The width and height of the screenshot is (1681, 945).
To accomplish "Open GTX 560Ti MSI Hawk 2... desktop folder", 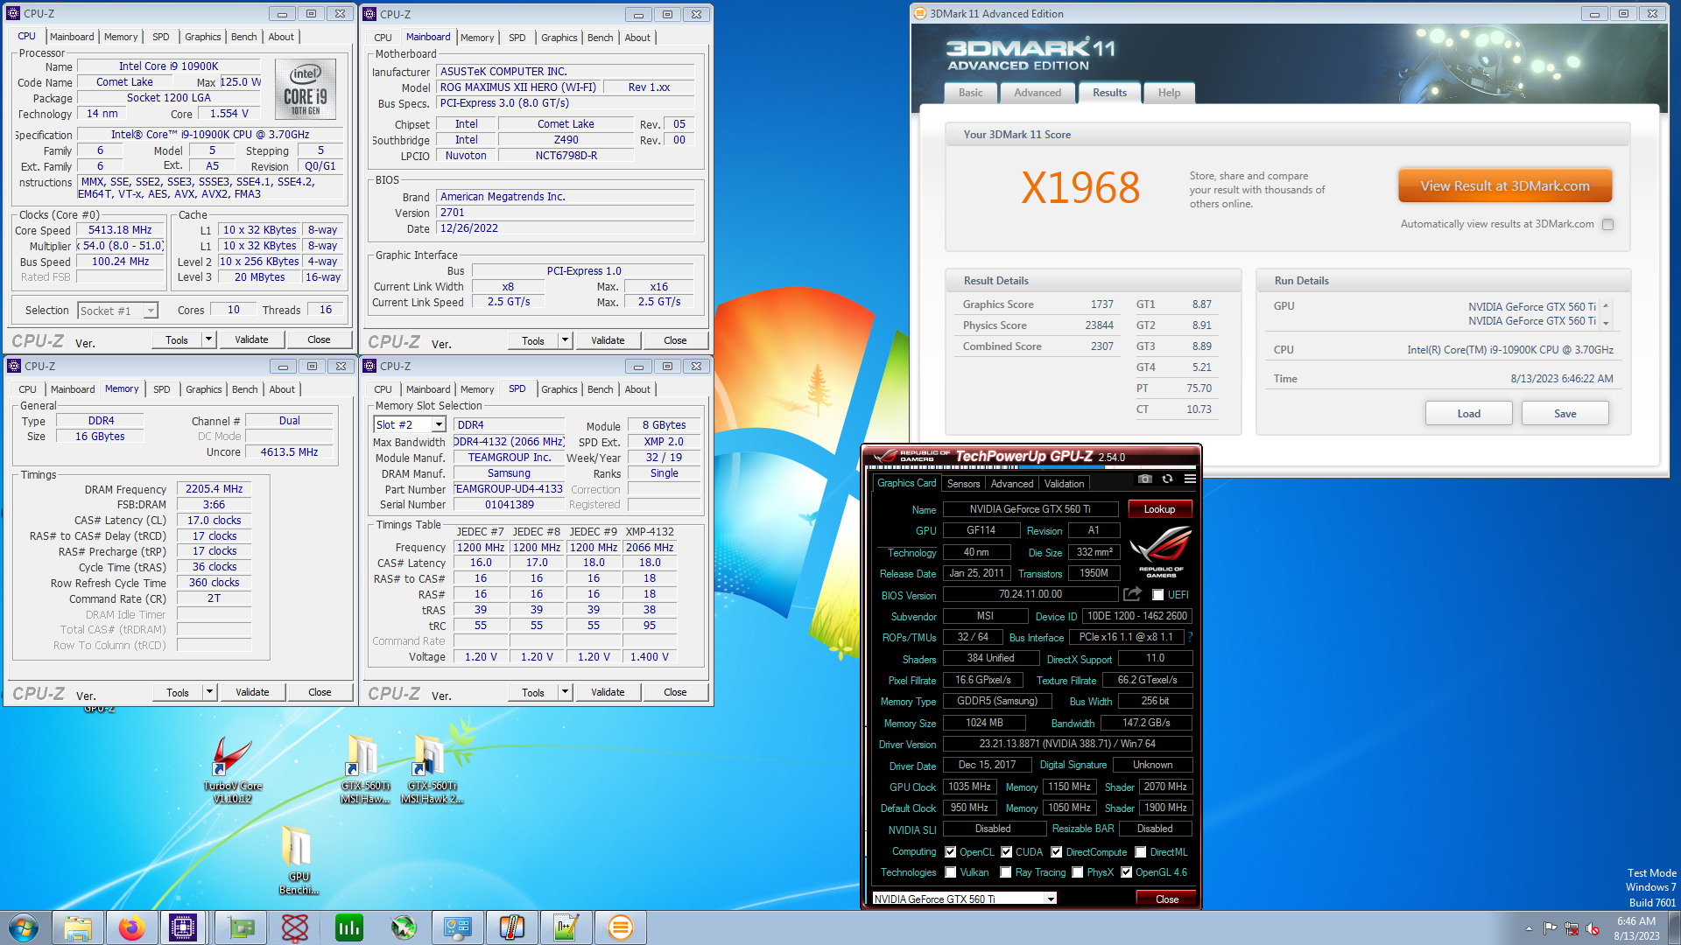I will point(431,770).
